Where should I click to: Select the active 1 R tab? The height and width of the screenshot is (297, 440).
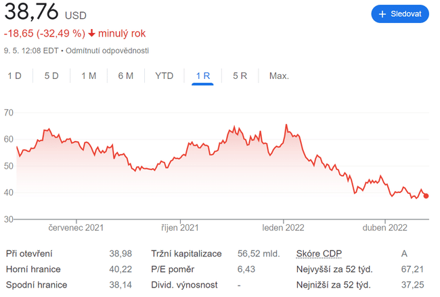202,76
